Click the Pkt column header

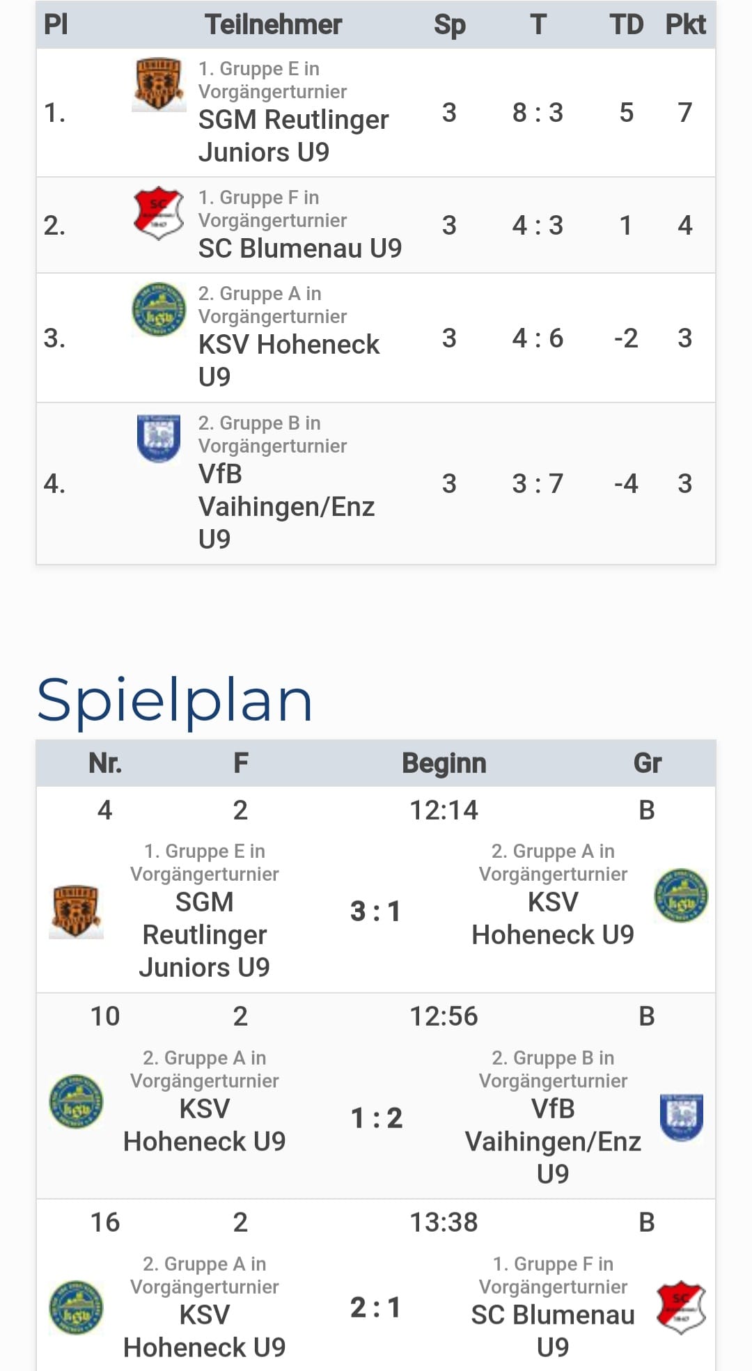point(685,25)
